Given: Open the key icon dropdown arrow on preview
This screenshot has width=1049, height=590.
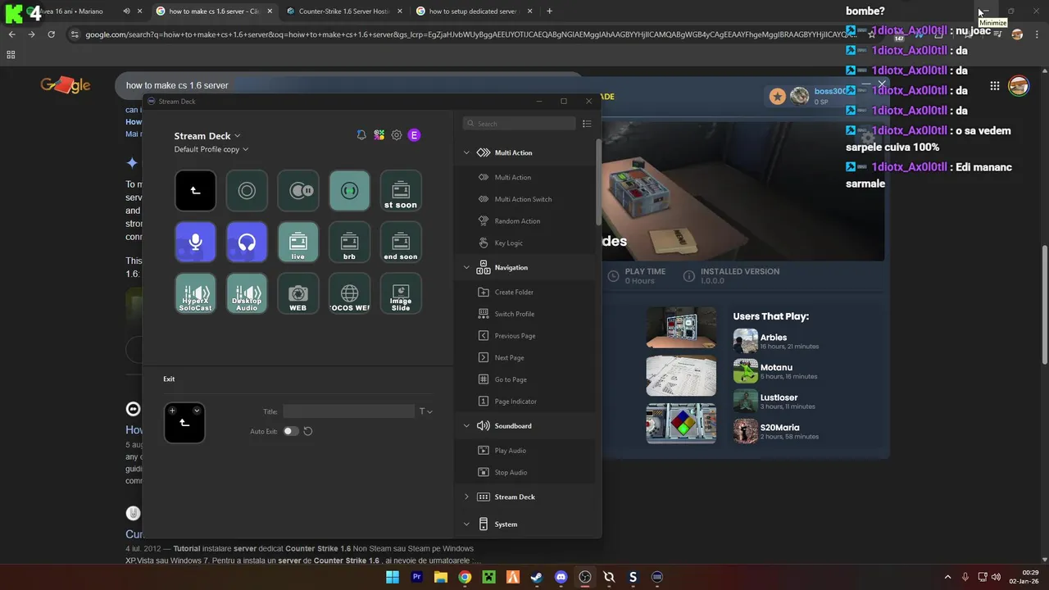Looking at the screenshot, I should click(197, 411).
